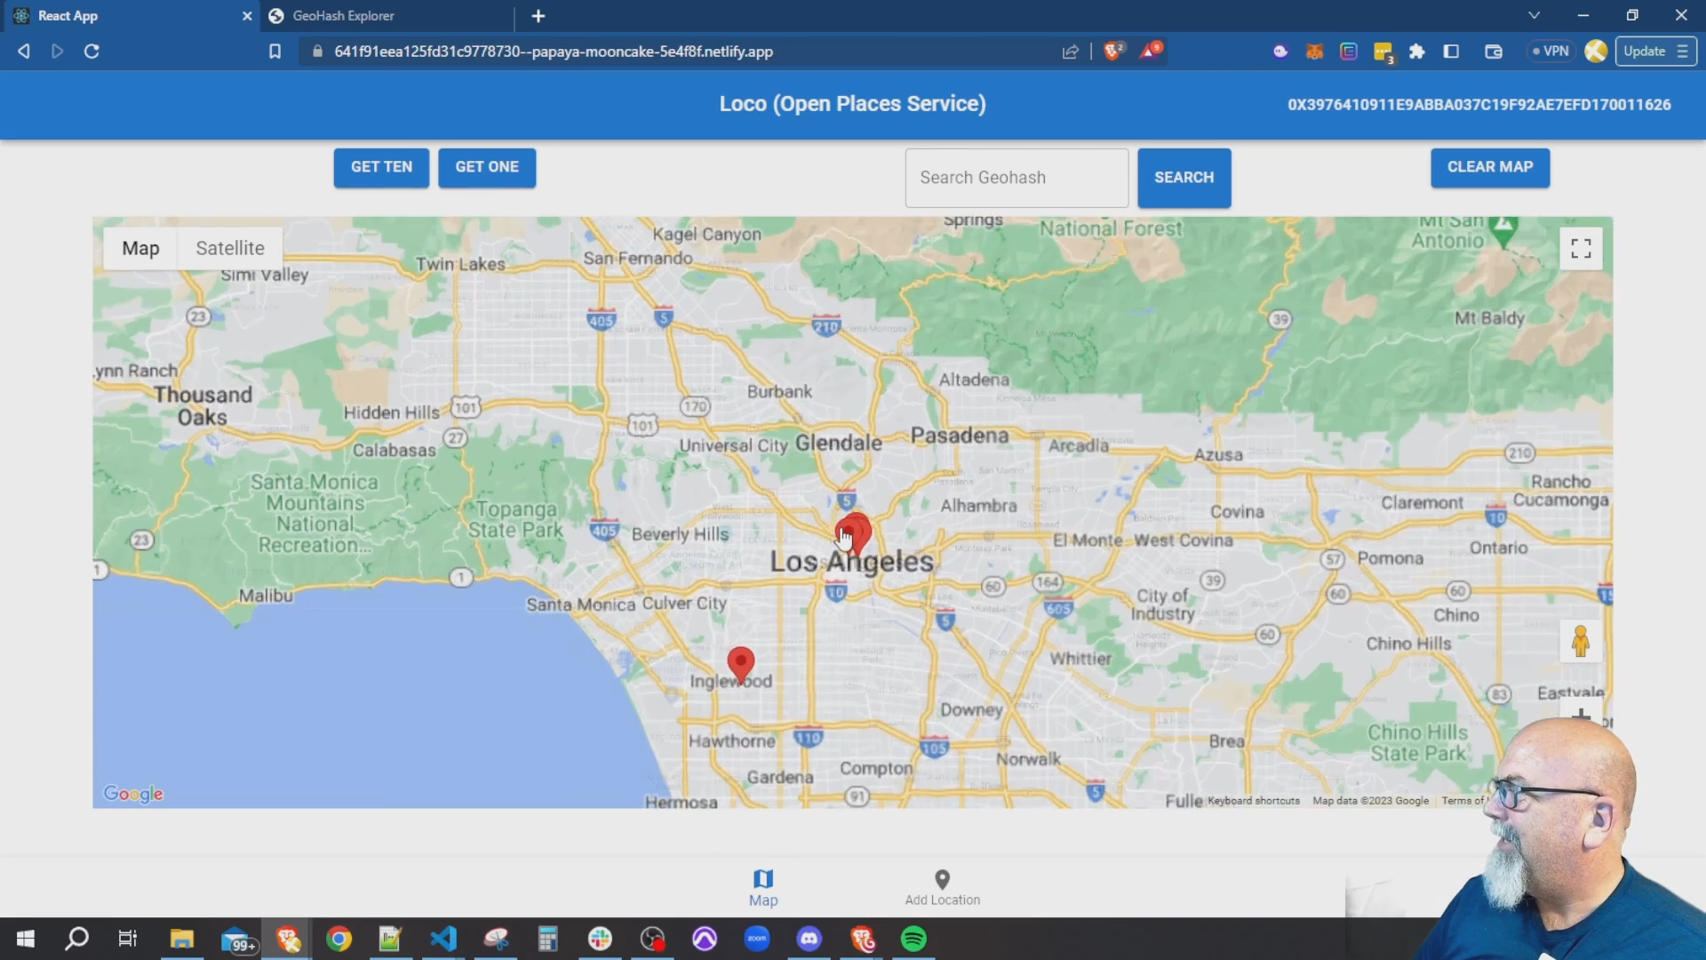Click the red marker near Inglewood
Viewport: 1706px width, 960px height.
741,664
